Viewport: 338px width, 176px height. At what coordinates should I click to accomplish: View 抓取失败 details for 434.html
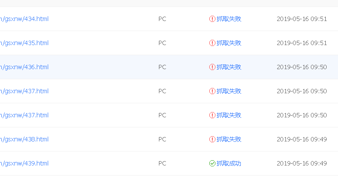(x=229, y=19)
